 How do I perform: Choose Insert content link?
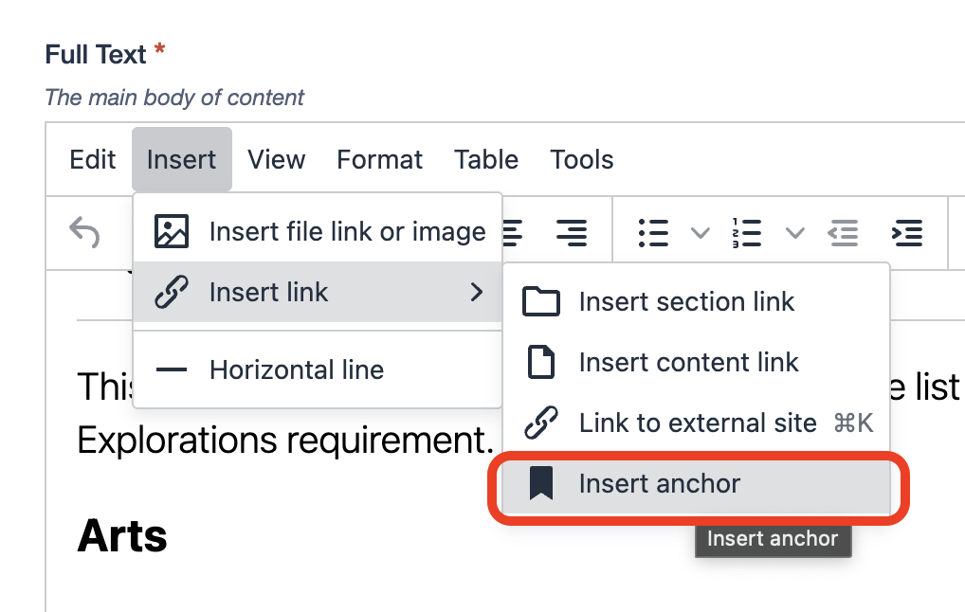coord(697,362)
